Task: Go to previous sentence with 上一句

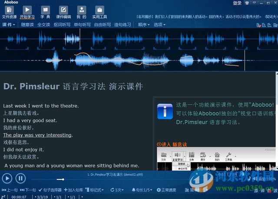Action: tap(10, 190)
